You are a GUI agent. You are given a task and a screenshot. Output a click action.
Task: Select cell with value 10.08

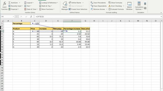(72, 42)
